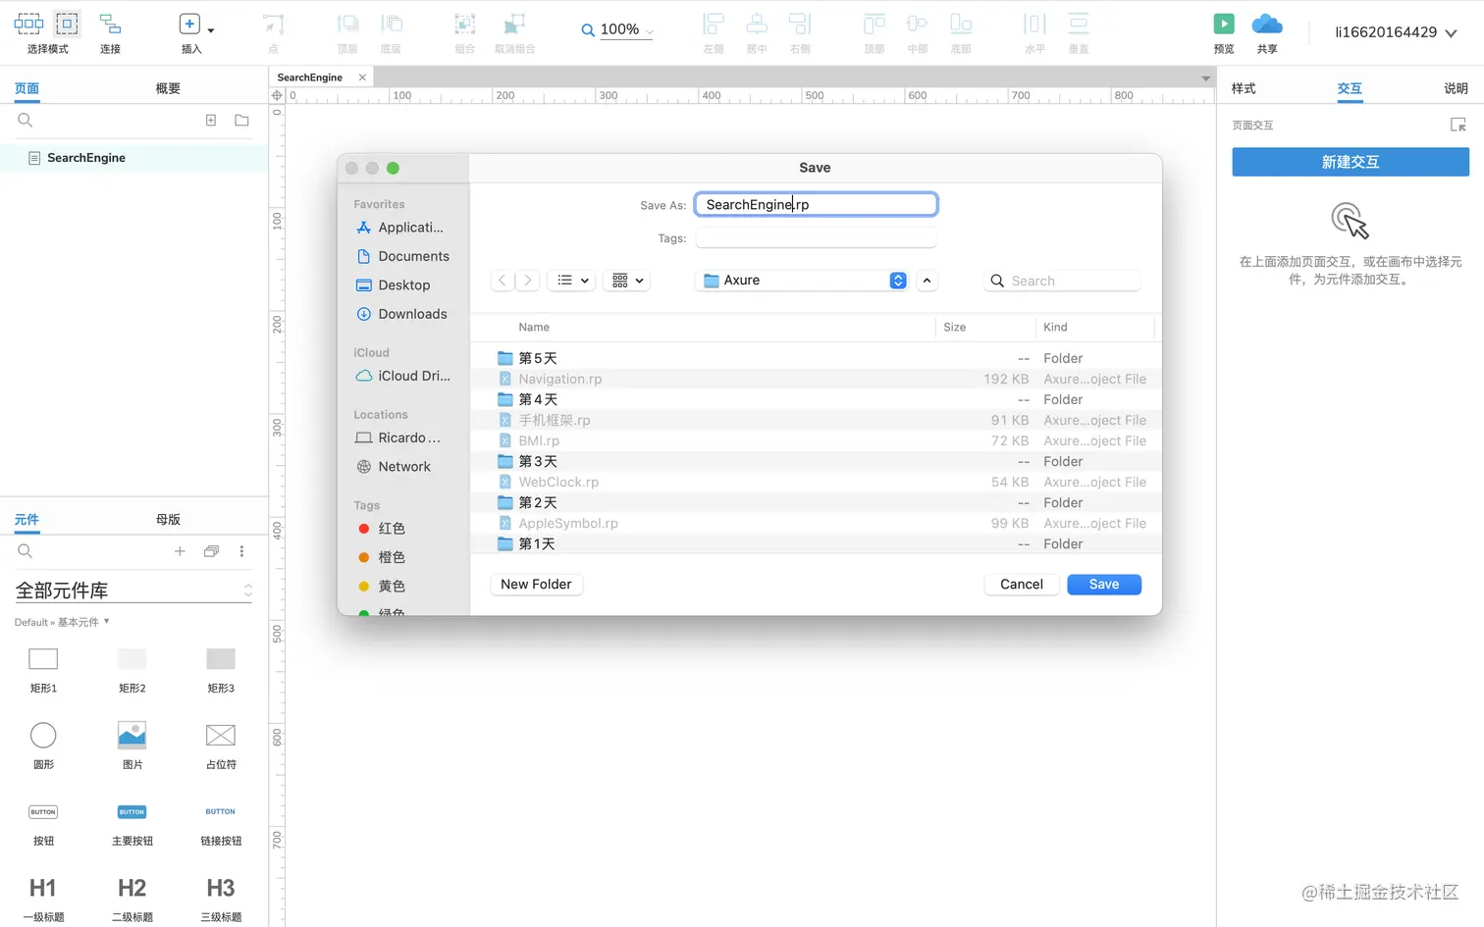The width and height of the screenshot is (1484, 927).
Task: Switch to the 概要 outline tab
Action: point(168,88)
